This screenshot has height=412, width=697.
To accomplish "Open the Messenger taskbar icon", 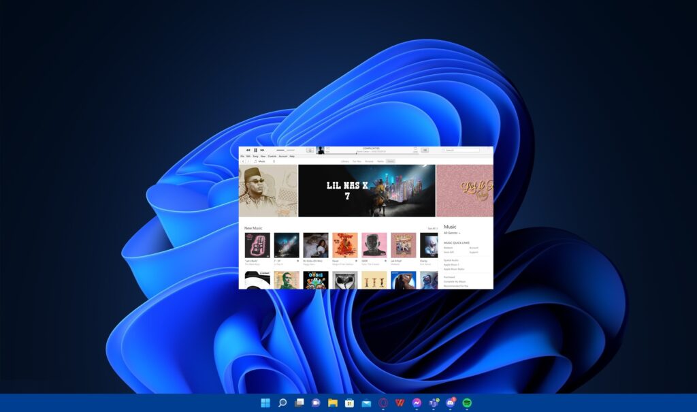I will pyautogui.click(x=417, y=403).
